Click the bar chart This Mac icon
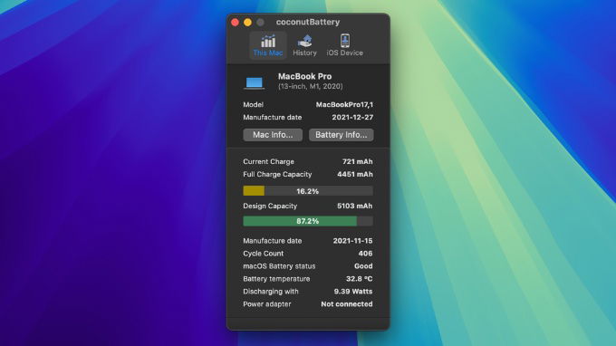 [x=268, y=41]
